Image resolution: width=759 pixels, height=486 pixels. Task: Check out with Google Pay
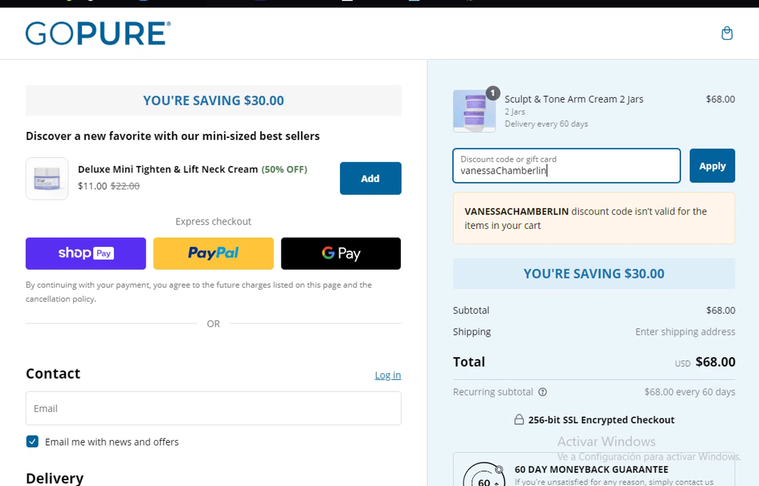(x=341, y=253)
